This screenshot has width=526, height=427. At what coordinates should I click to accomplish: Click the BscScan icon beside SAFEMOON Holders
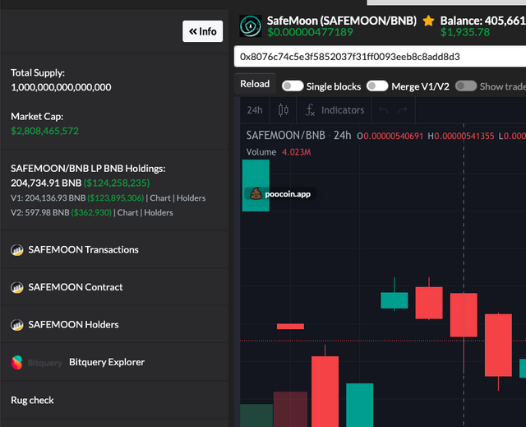(x=16, y=325)
